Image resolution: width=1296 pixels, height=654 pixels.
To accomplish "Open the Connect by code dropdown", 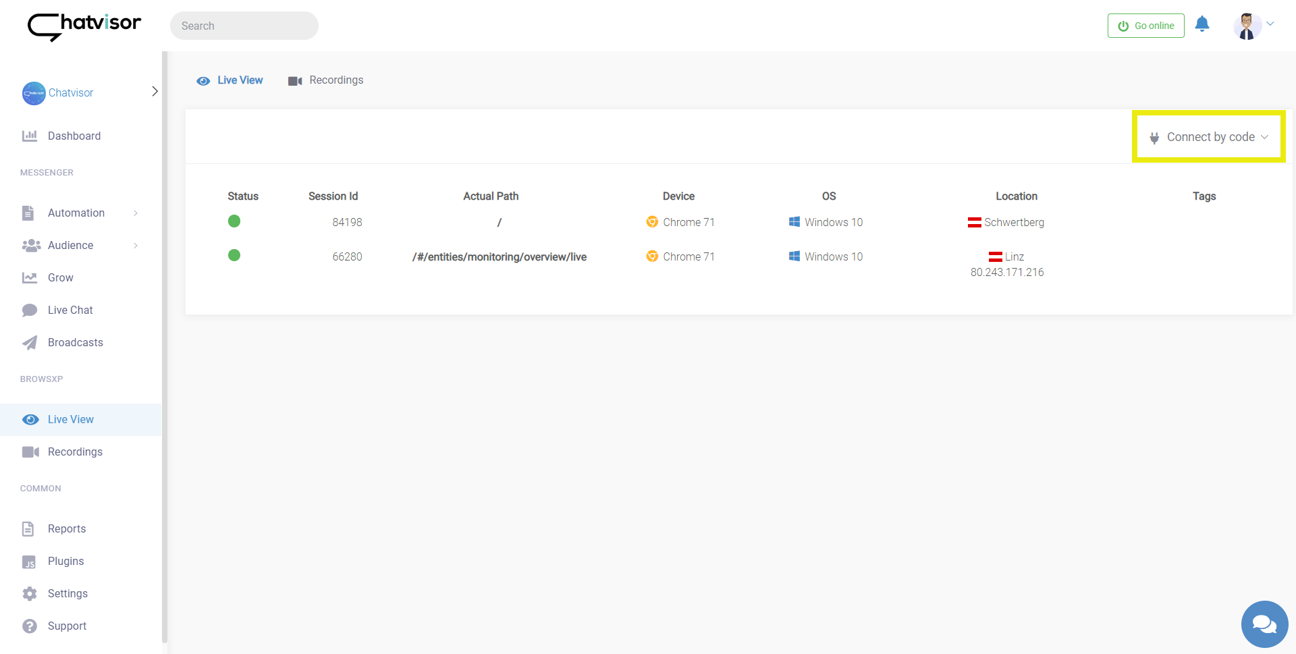I will point(1209,137).
